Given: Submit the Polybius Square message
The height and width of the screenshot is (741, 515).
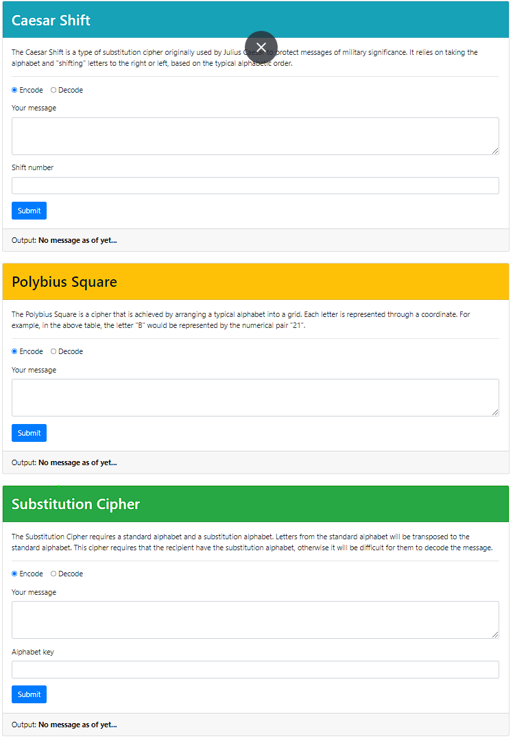Looking at the screenshot, I should pos(28,432).
